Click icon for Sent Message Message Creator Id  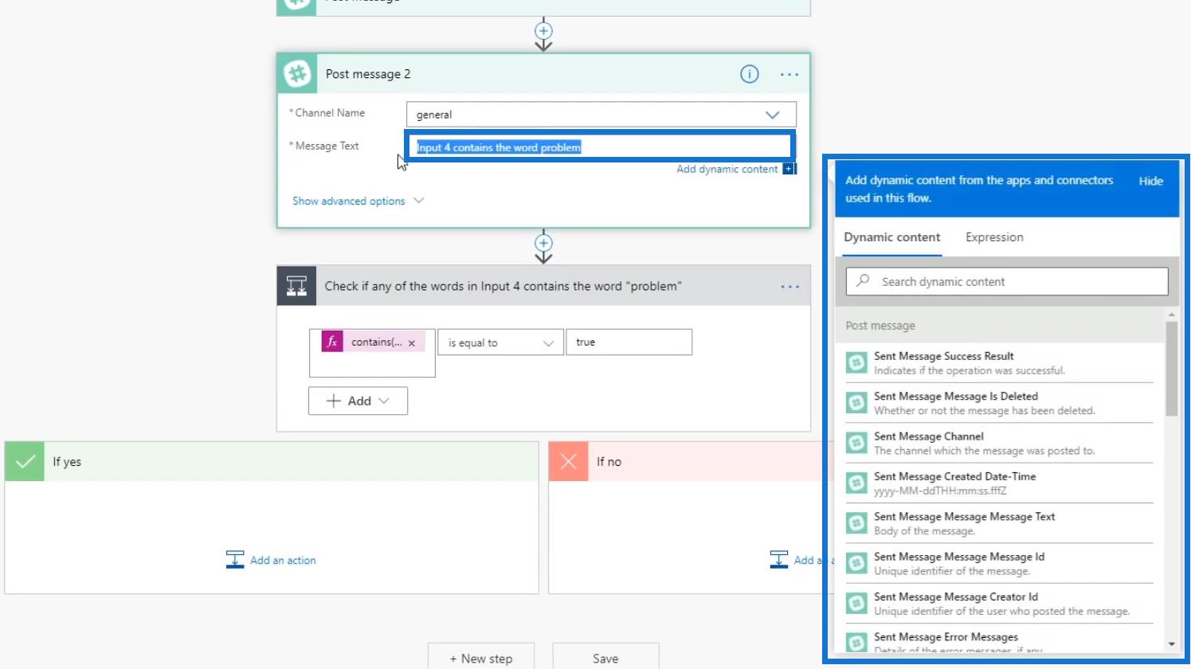(x=856, y=604)
